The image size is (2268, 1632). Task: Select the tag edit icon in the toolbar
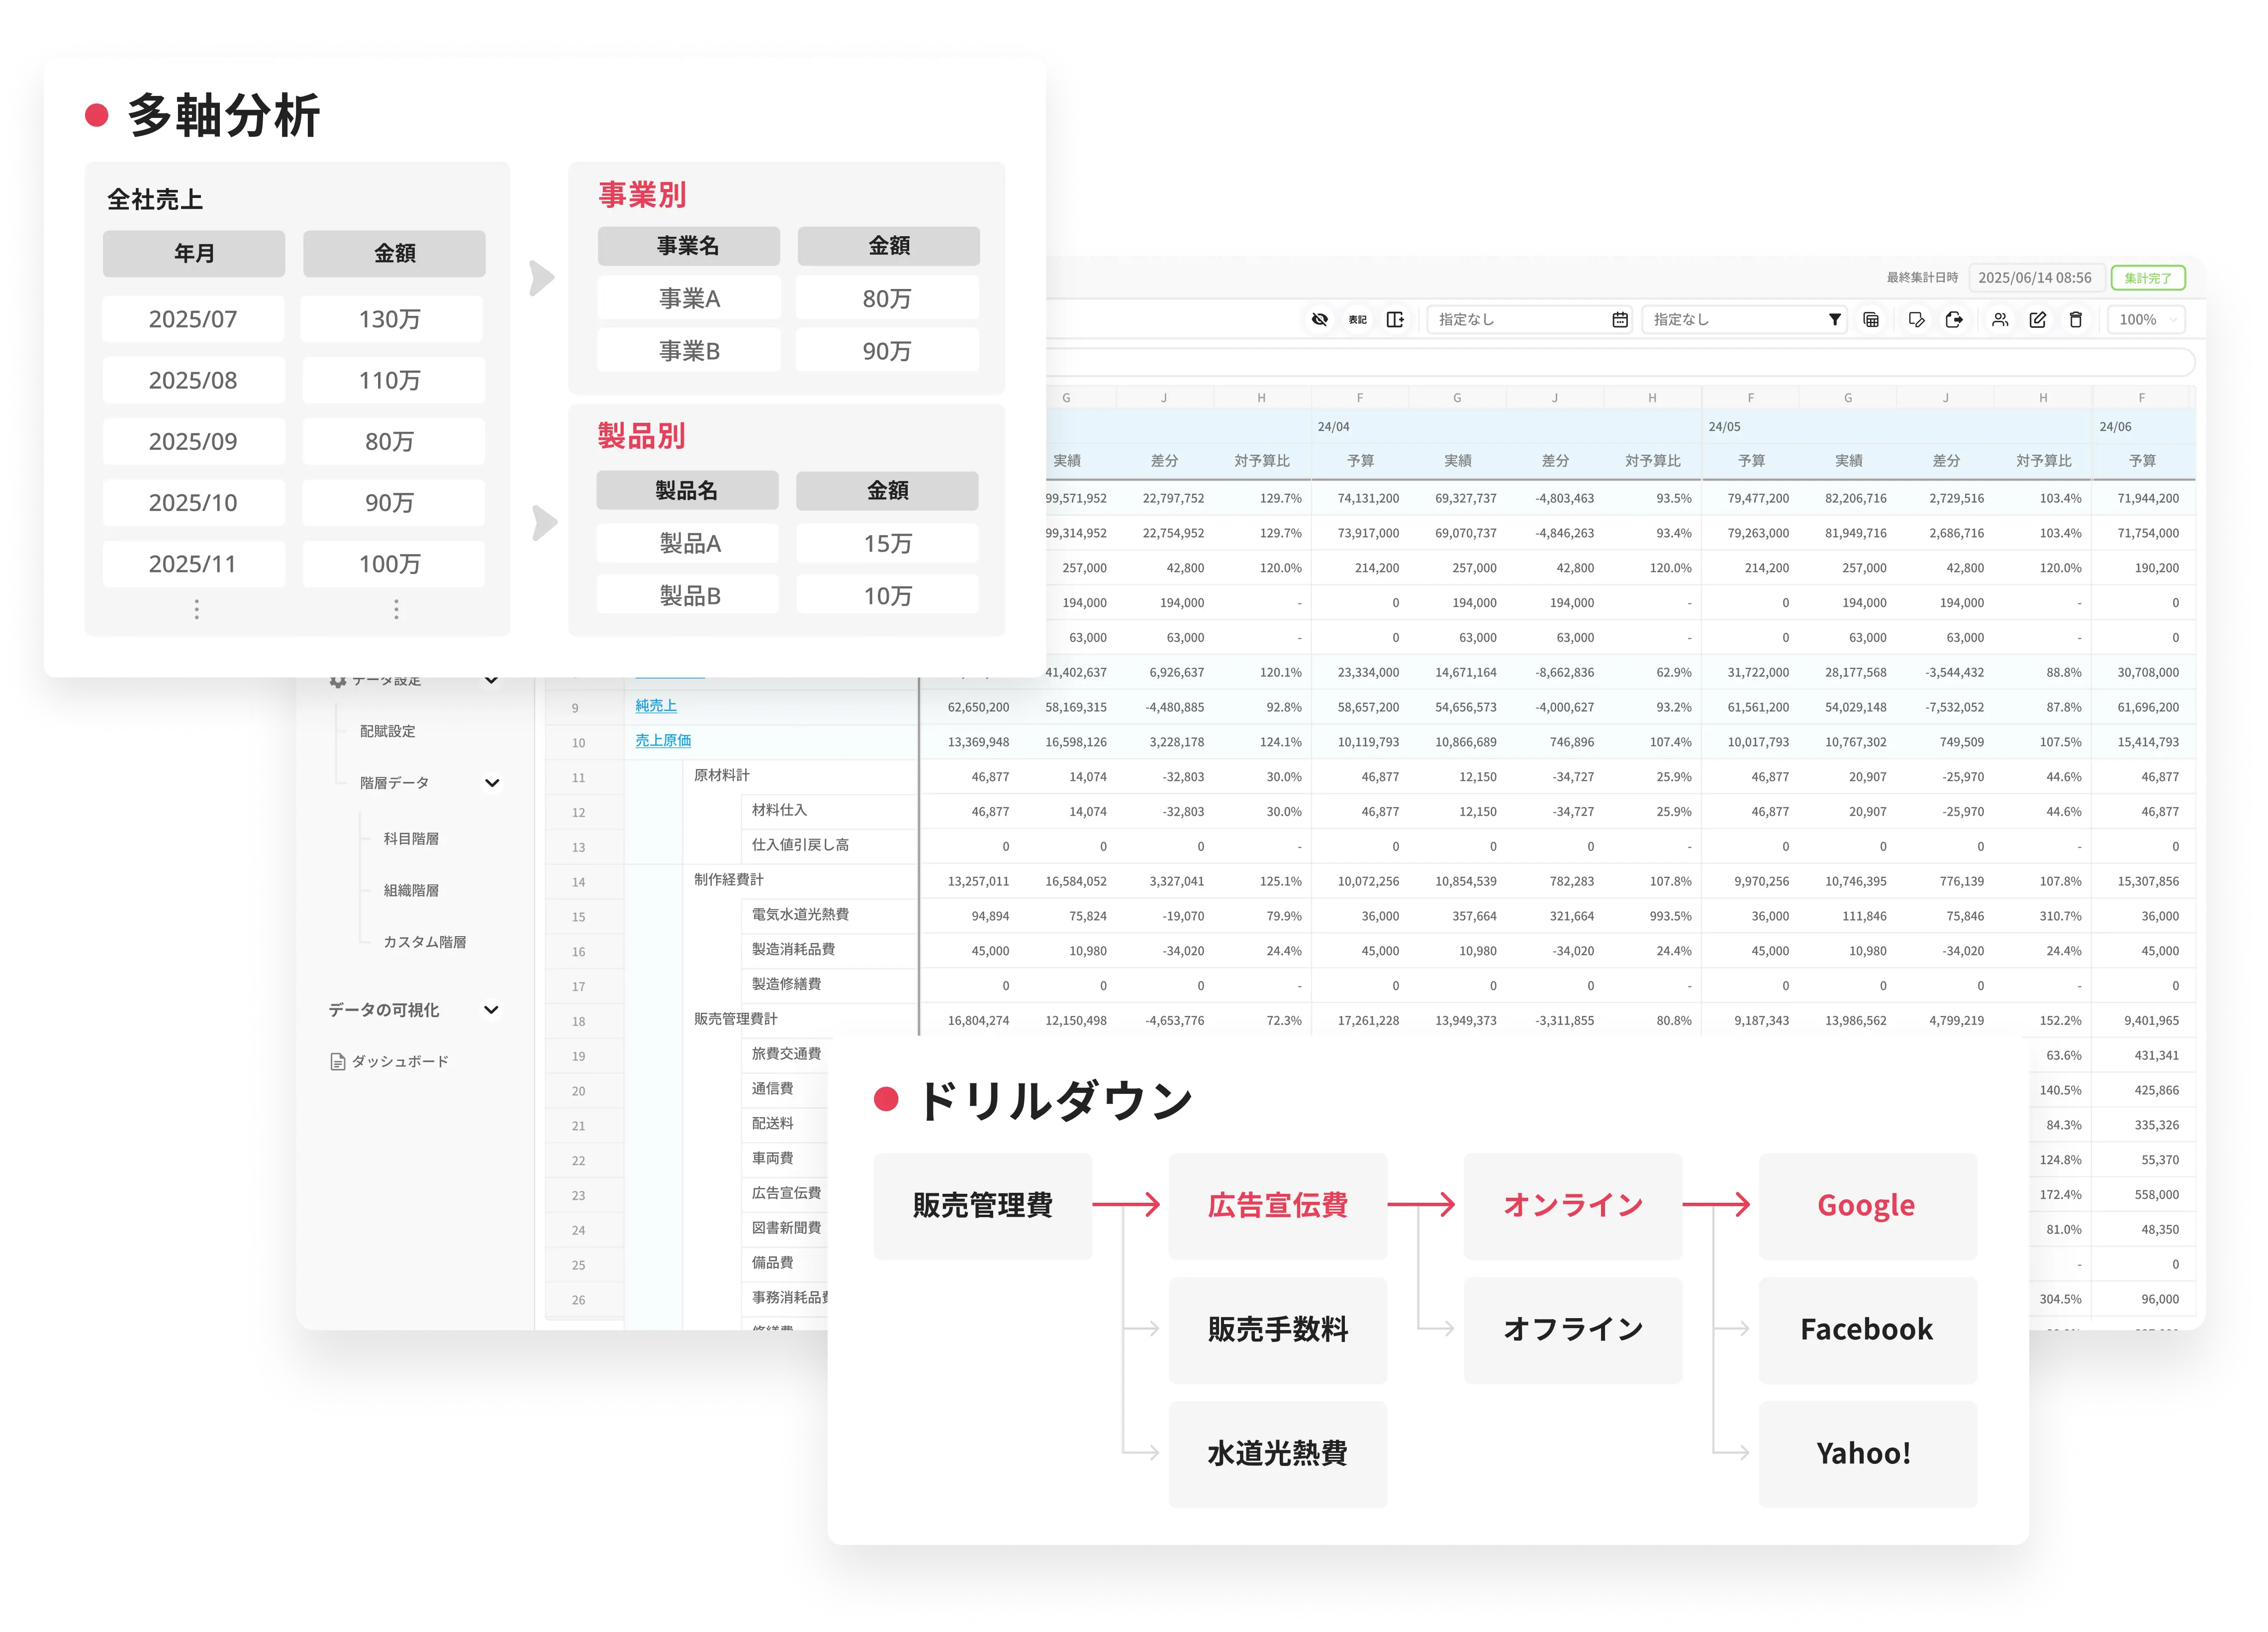click(1917, 320)
